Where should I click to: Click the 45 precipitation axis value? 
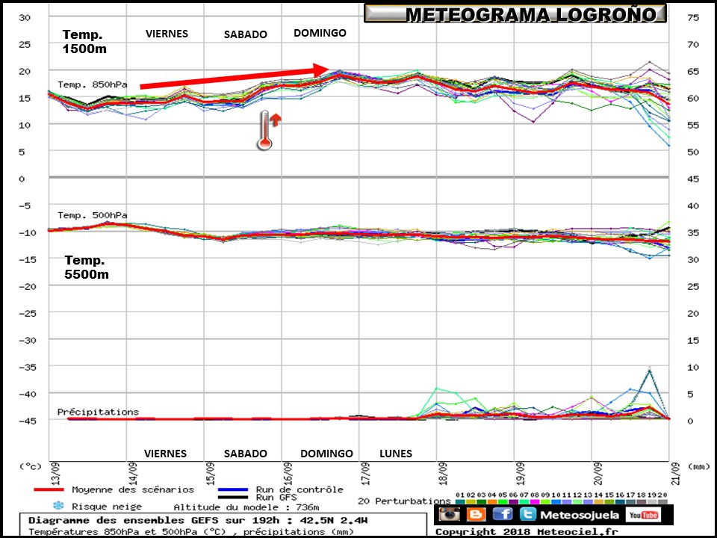tap(693, 179)
